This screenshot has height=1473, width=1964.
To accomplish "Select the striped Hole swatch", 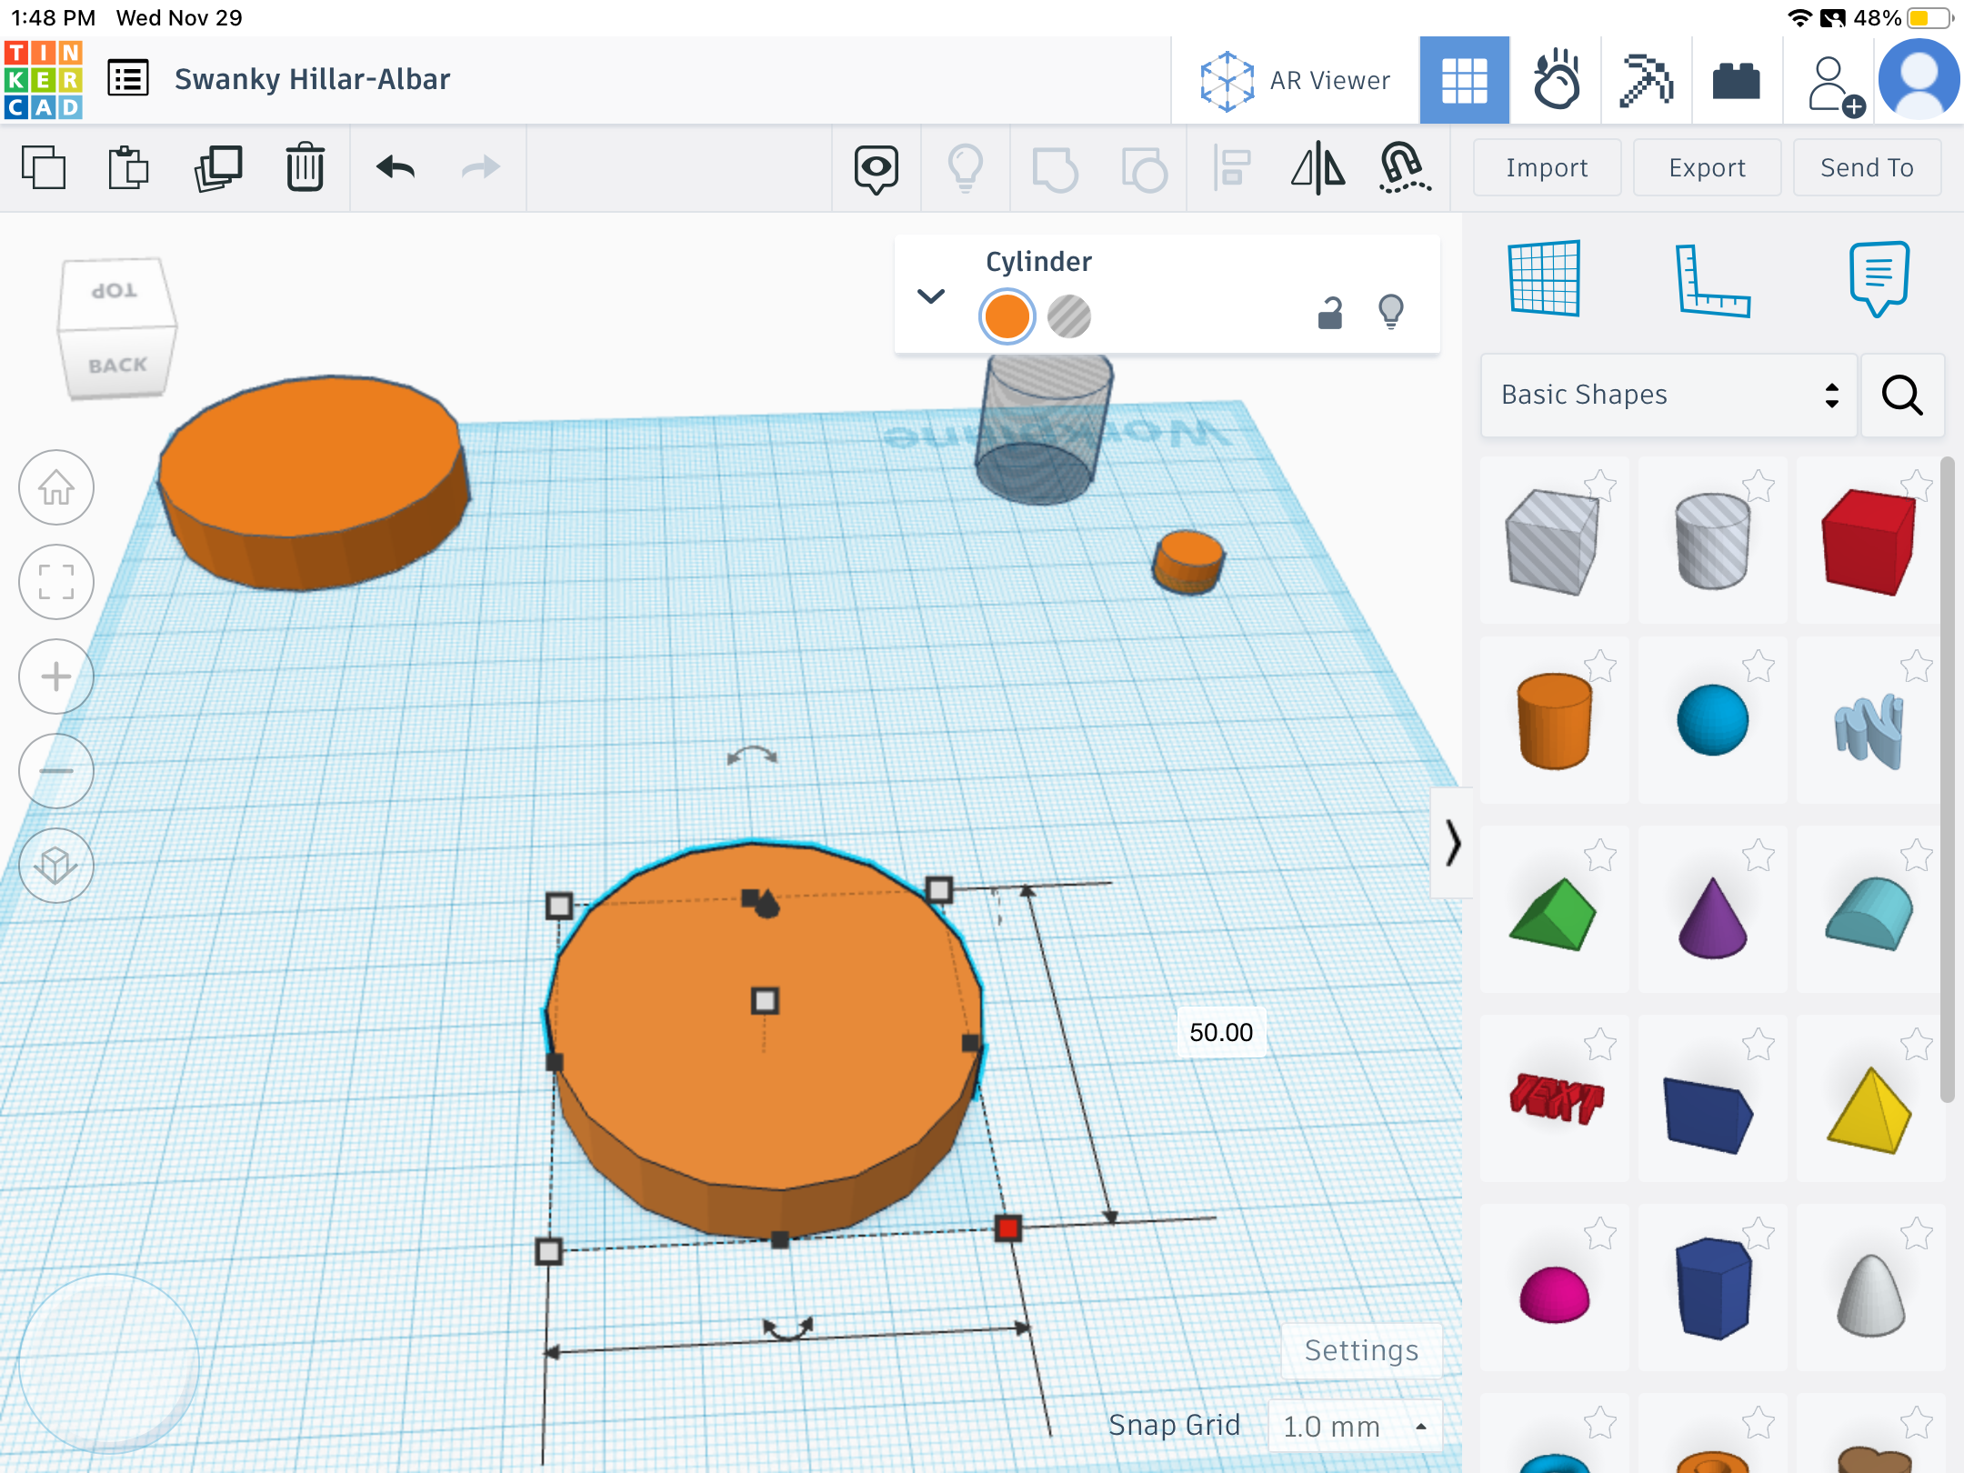I will (1069, 316).
